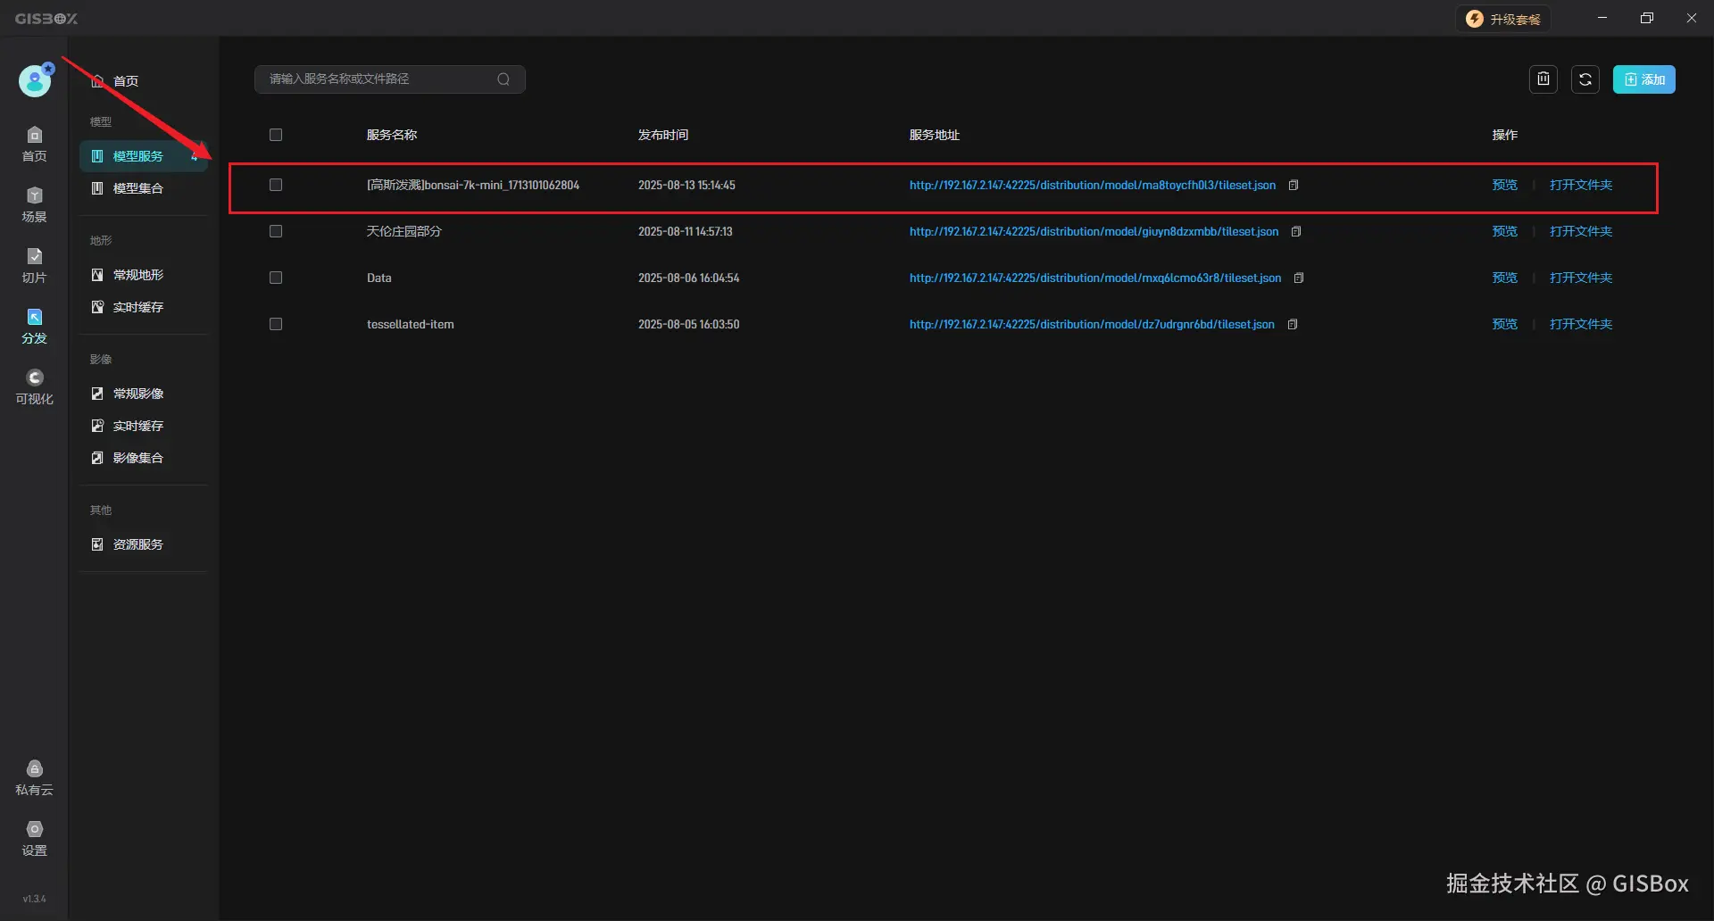This screenshot has height=921, width=1714.
Task: Open the 设置 settings icon
Action: pos(34,838)
